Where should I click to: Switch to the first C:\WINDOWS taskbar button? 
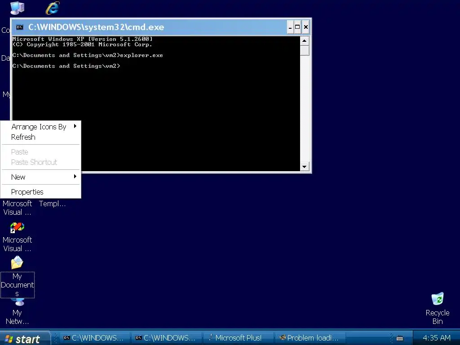[95, 338]
